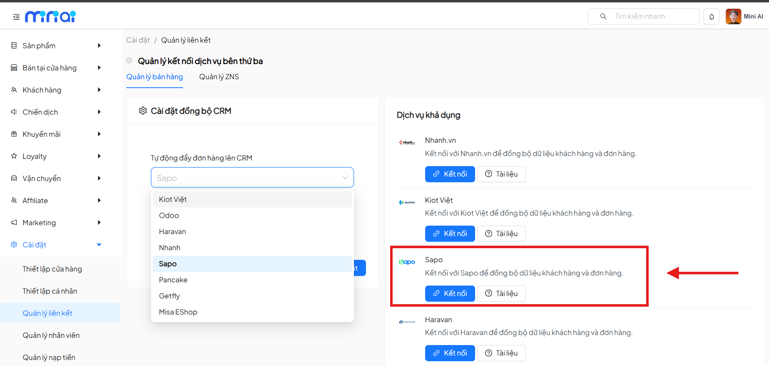Open Quản lý nhân viên from the sidebar

[x=51, y=335]
